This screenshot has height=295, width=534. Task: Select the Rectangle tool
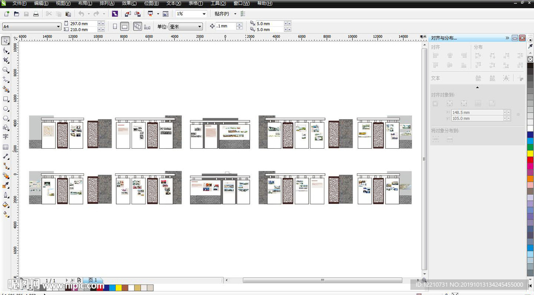pos(6,99)
